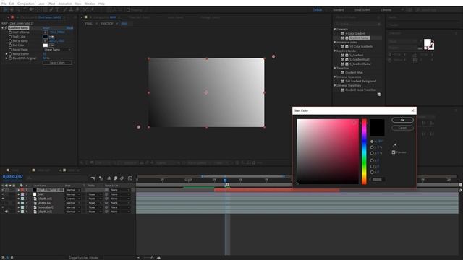This screenshot has height=260, width=463.
Task: Click the rainbow hue slider in color dialog
Action: click(364, 152)
